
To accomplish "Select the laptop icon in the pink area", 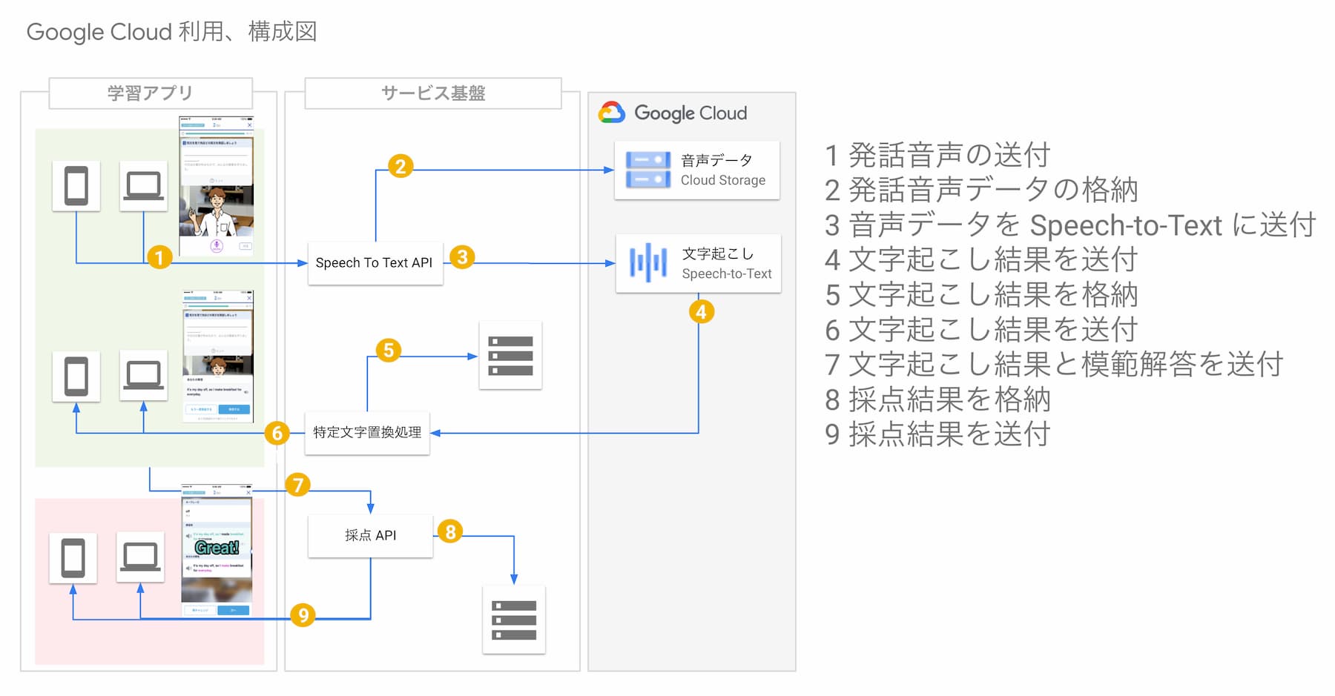I will (140, 557).
